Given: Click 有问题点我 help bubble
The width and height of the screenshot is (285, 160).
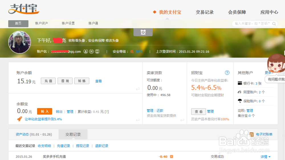Looking at the screenshot, I should (275, 79).
